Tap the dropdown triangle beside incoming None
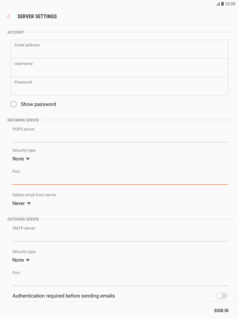 click(x=27, y=159)
